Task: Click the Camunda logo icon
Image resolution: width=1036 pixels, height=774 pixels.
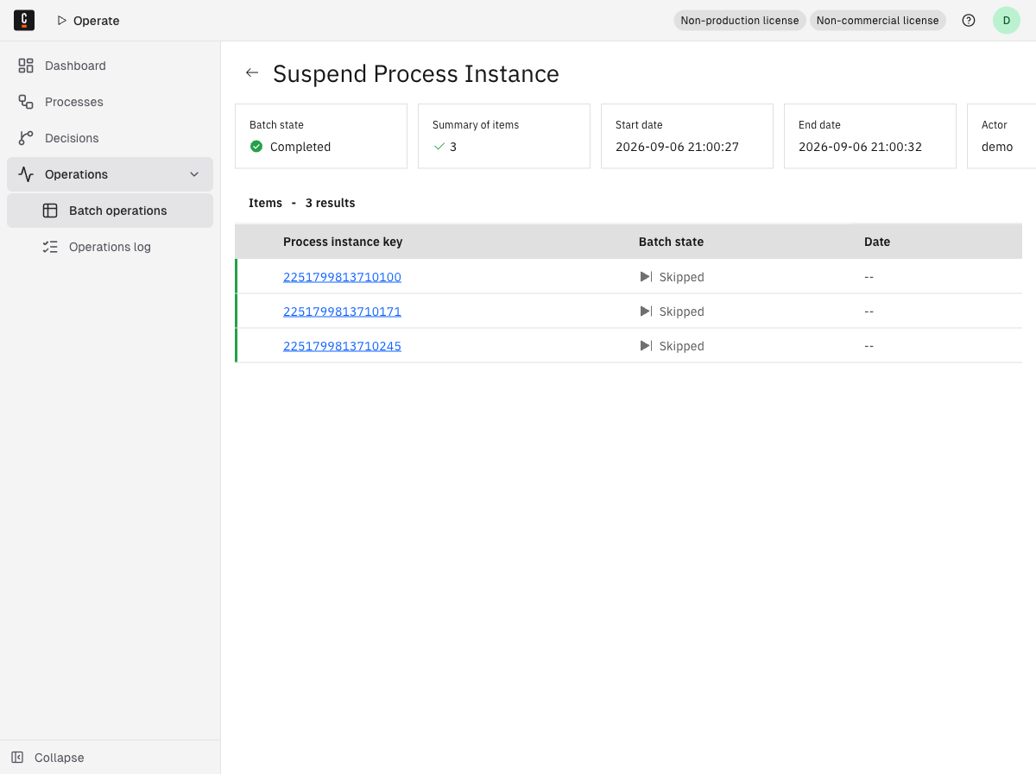Action: (24, 20)
